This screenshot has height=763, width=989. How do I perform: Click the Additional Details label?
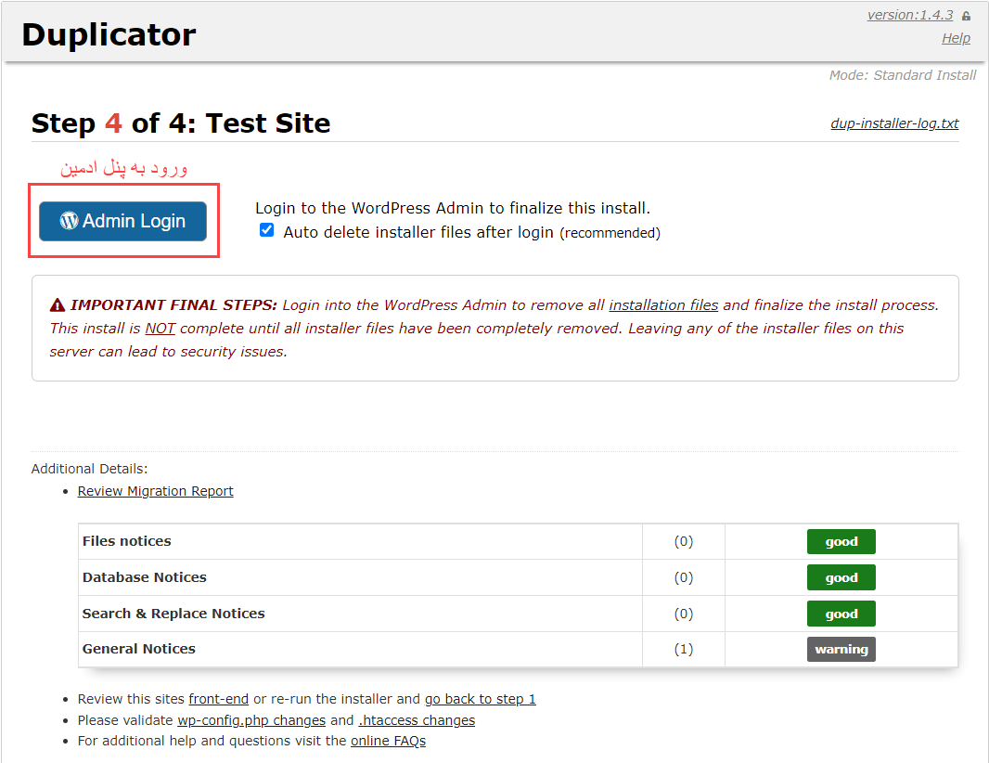pos(89,468)
